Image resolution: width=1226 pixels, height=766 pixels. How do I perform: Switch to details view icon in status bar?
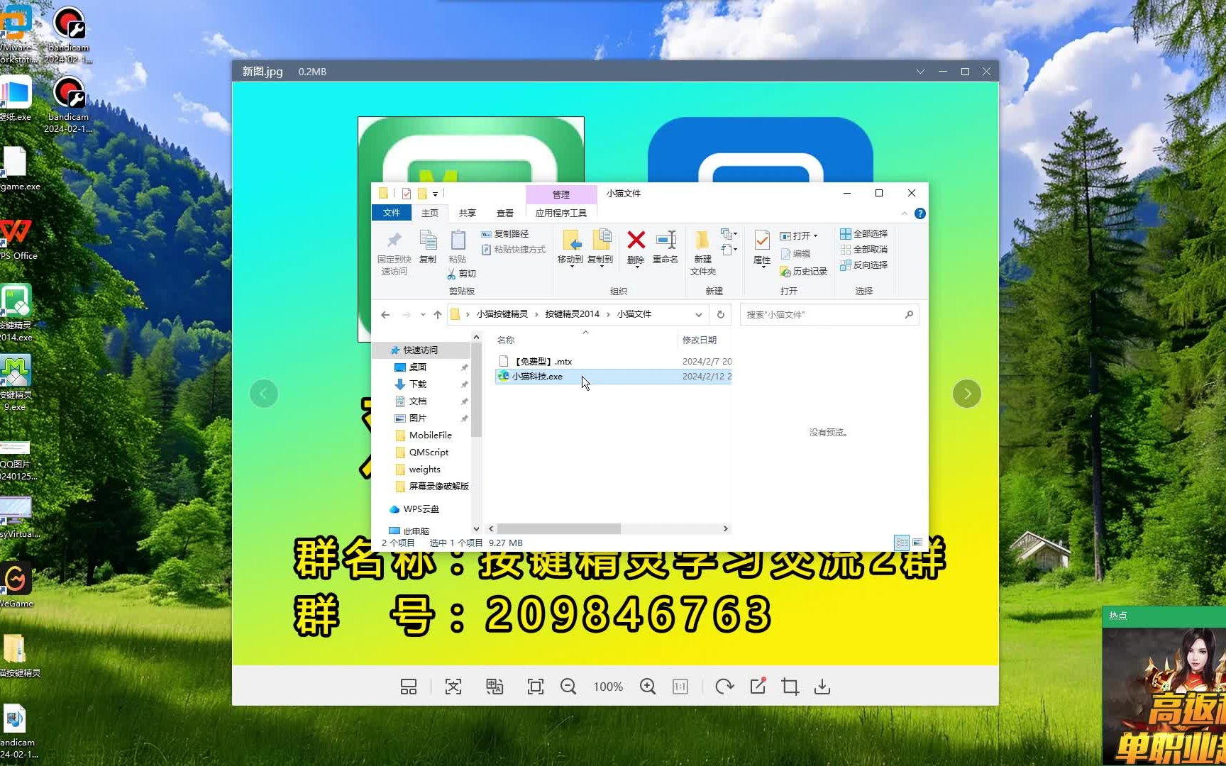coord(902,543)
